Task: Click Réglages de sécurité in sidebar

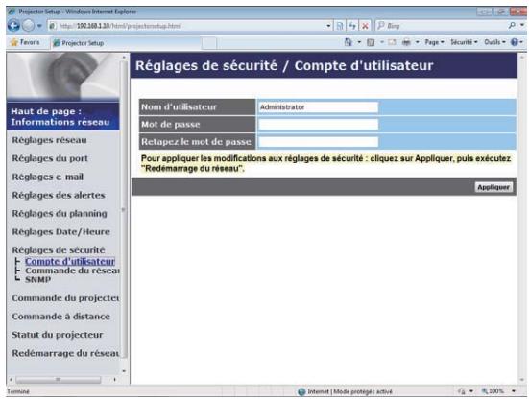Action: 59,250
